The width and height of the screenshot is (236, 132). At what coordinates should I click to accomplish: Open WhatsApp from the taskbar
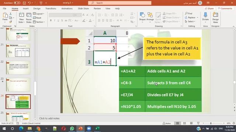[x=72, y=128]
